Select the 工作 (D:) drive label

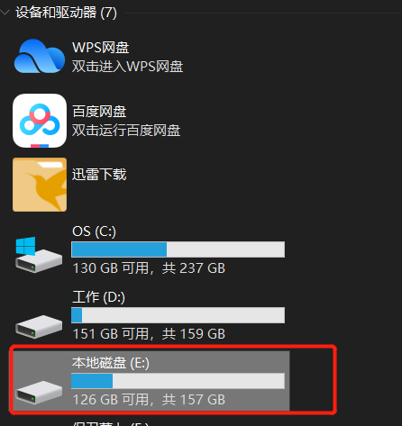pos(98,297)
